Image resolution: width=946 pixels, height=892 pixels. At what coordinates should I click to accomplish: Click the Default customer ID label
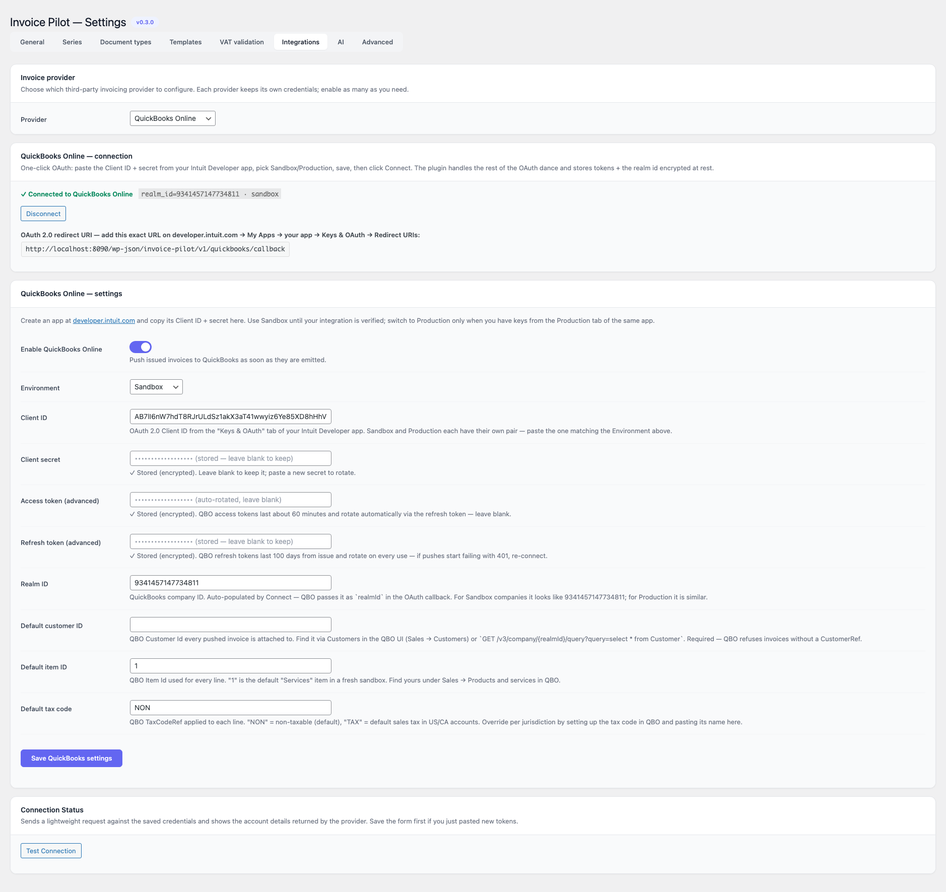point(51,626)
